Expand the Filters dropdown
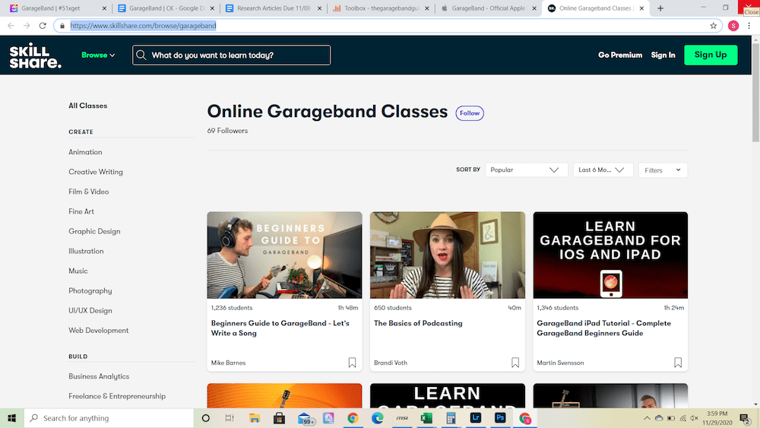This screenshot has height=428, width=760. 663,170
